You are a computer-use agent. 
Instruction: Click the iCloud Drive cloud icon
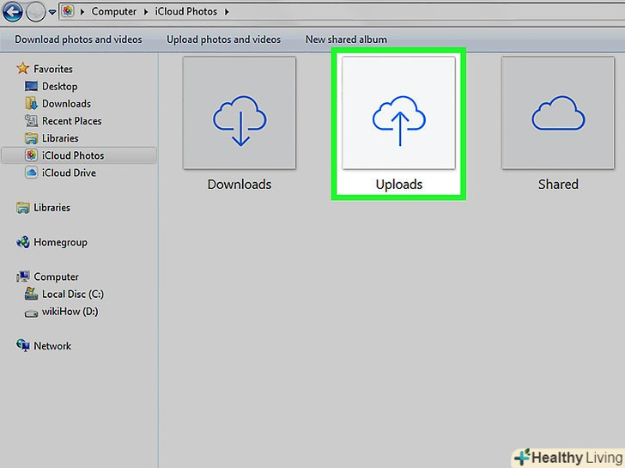31,173
